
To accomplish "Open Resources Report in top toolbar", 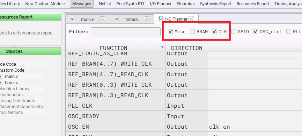I will click(253, 3).
